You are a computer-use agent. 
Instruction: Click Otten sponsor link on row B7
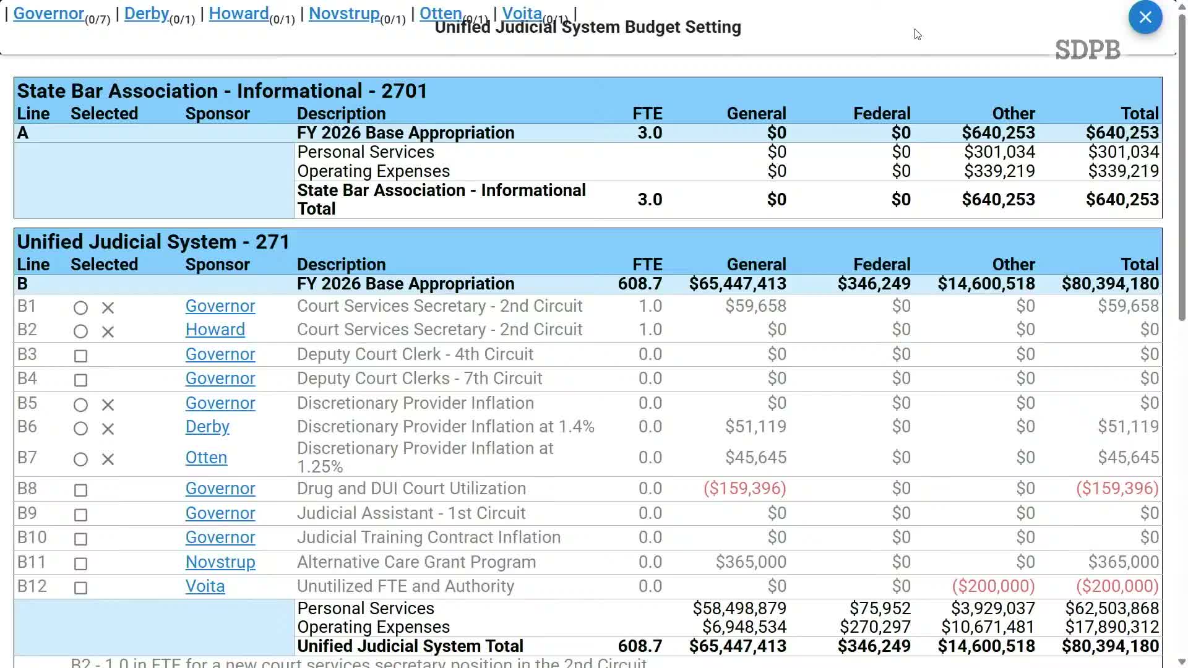(206, 458)
